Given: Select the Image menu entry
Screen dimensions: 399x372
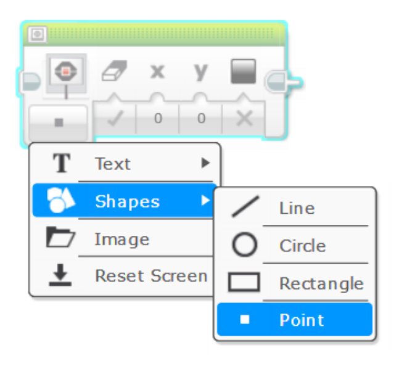Looking at the screenshot, I should tap(122, 239).
